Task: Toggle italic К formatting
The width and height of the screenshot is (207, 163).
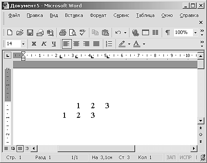Action: pyautogui.click(x=44, y=43)
